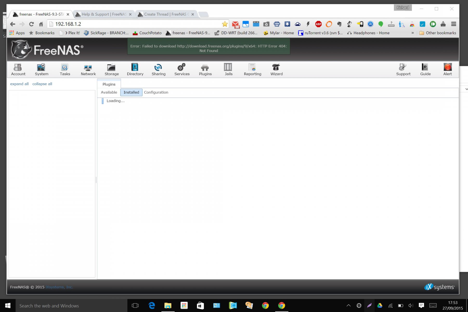
Task: Select the Plugins panel tab
Action: 109,84
